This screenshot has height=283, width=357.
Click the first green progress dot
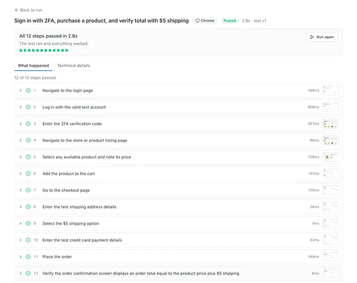point(21,50)
